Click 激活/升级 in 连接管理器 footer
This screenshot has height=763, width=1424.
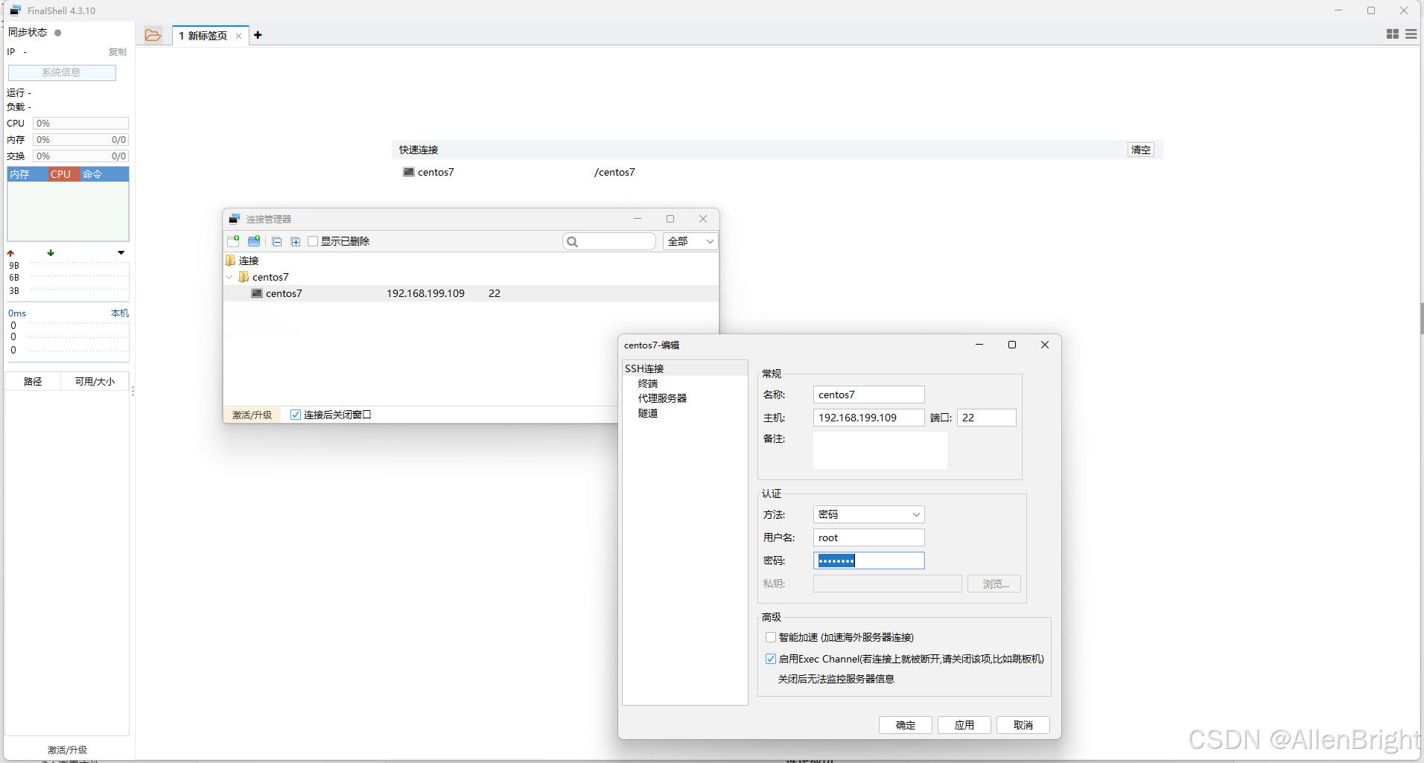click(x=252, y=415)
